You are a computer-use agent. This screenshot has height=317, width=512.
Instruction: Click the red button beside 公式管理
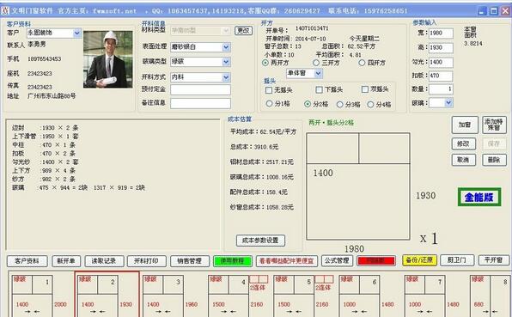(x=376, y=261)
